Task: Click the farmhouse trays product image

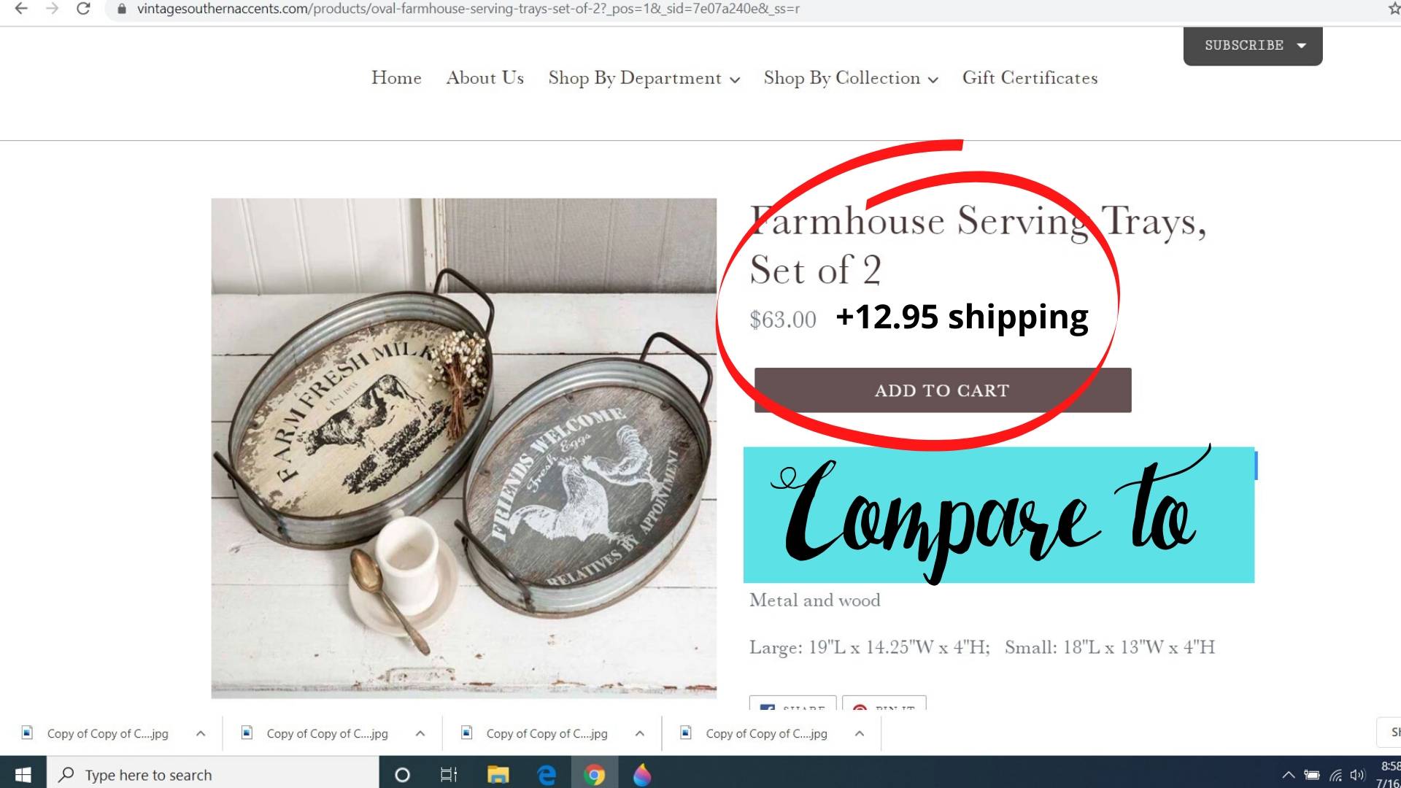Action: click(464, 448)
